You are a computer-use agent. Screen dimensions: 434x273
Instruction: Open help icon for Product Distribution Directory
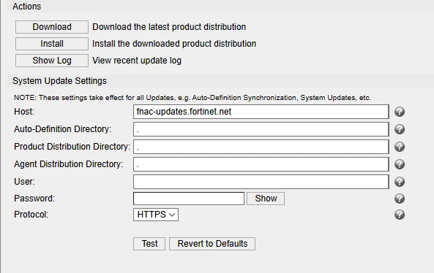point(400,147)
